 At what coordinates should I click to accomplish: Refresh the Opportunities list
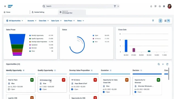click(167, 64)
